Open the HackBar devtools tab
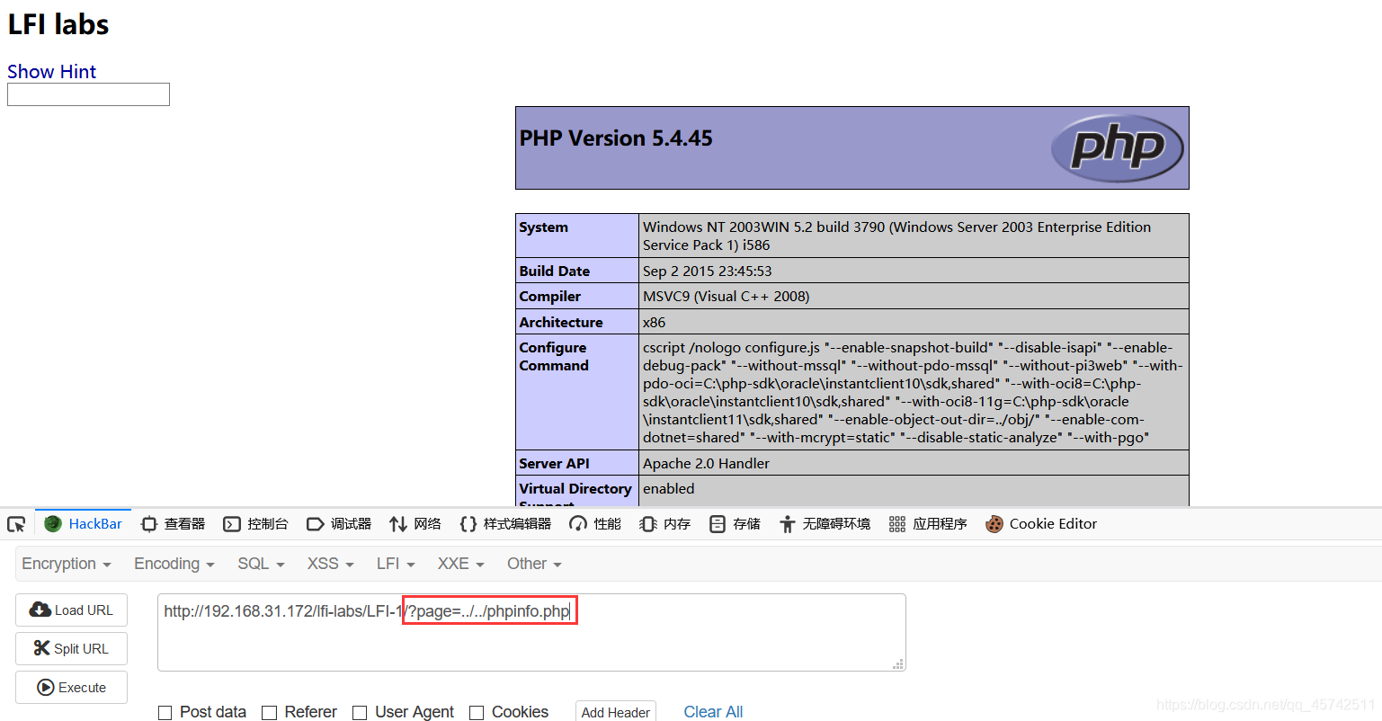 pyautogui.click(x=83, y=524)
